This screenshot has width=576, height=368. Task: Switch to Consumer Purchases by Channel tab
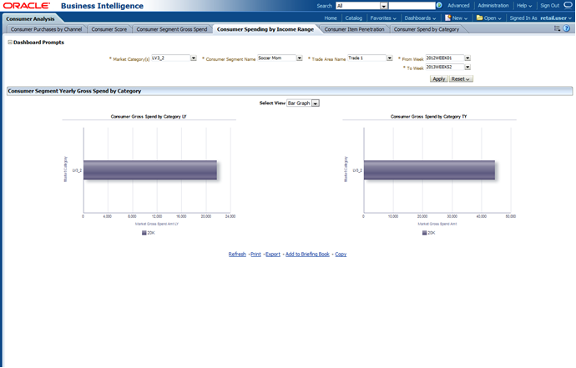[46, 29]
